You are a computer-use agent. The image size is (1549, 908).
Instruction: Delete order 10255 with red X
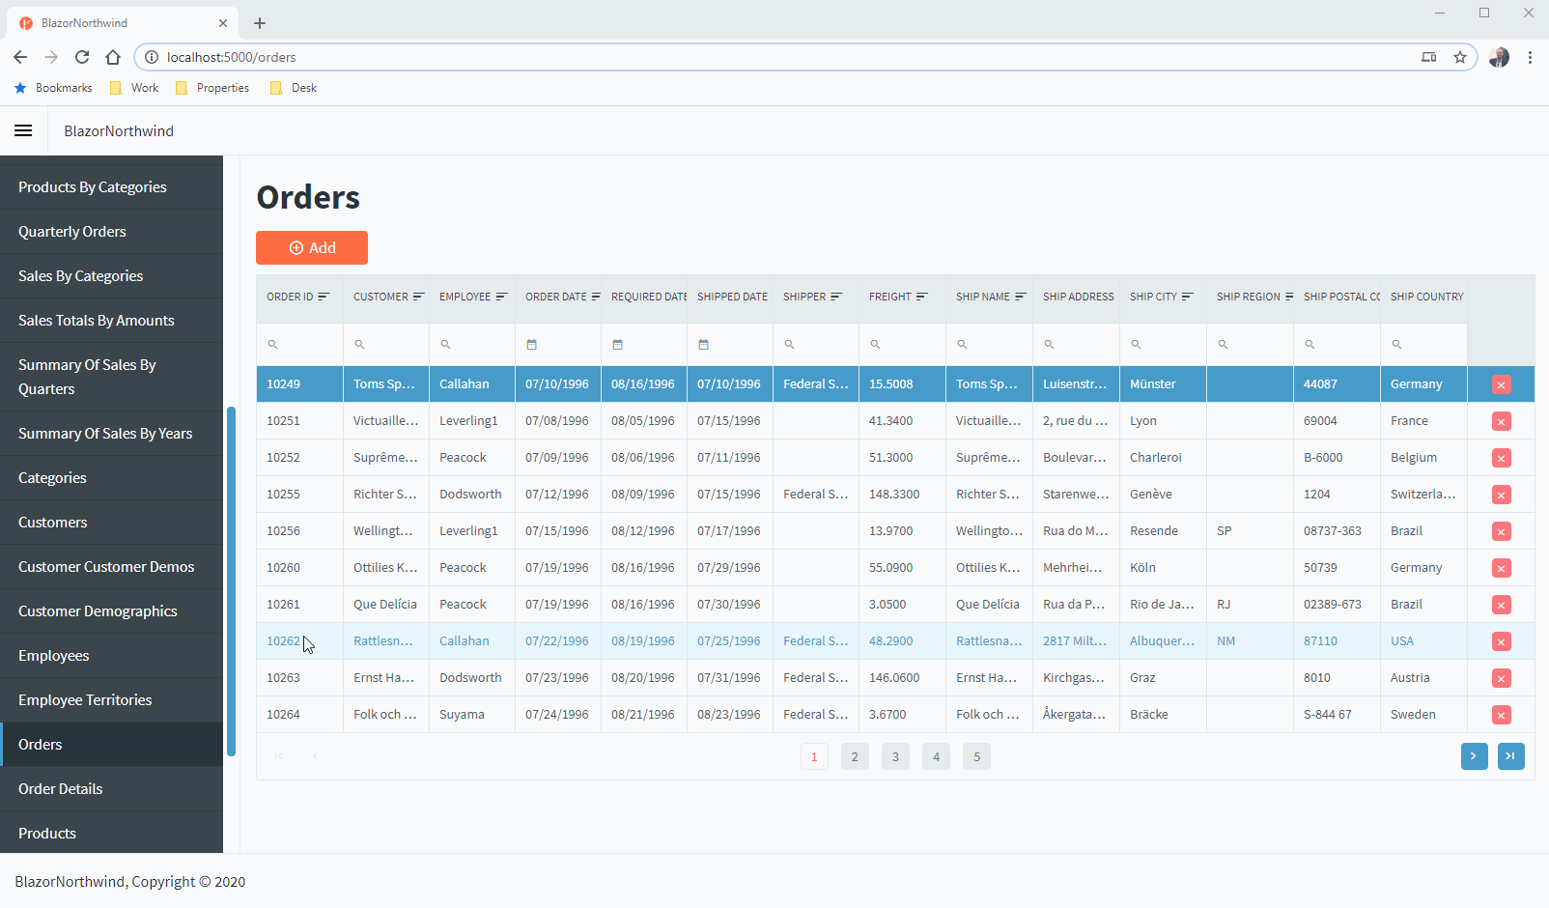click(x=1501, y=495)
